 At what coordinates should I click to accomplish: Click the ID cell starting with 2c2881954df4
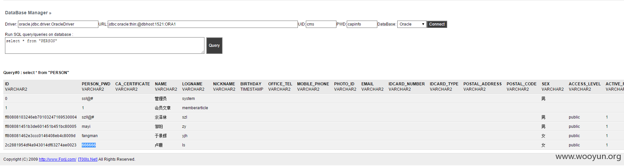(x=41, y=145)
